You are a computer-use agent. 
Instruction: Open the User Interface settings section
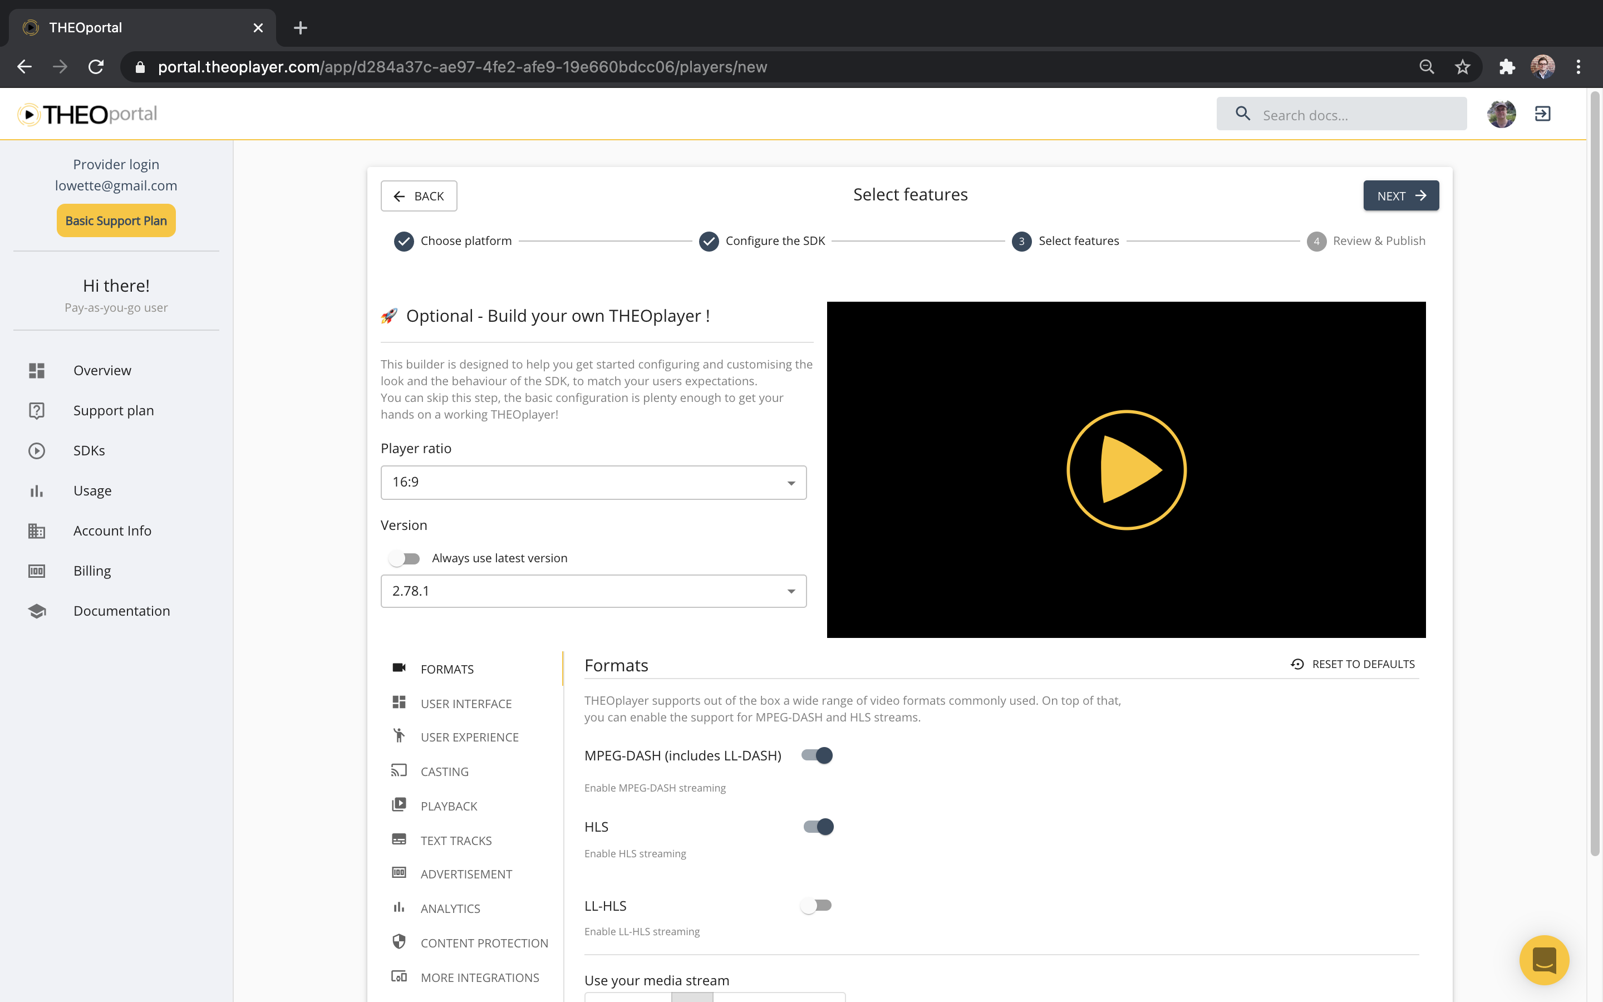tap(466, 703)
